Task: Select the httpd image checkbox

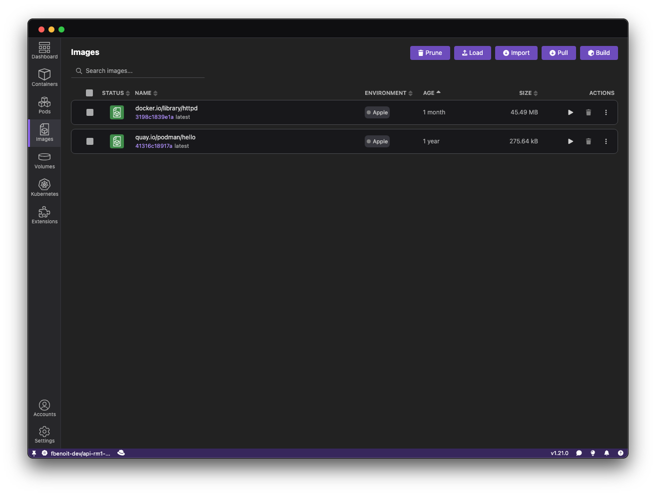Action: 90,112
